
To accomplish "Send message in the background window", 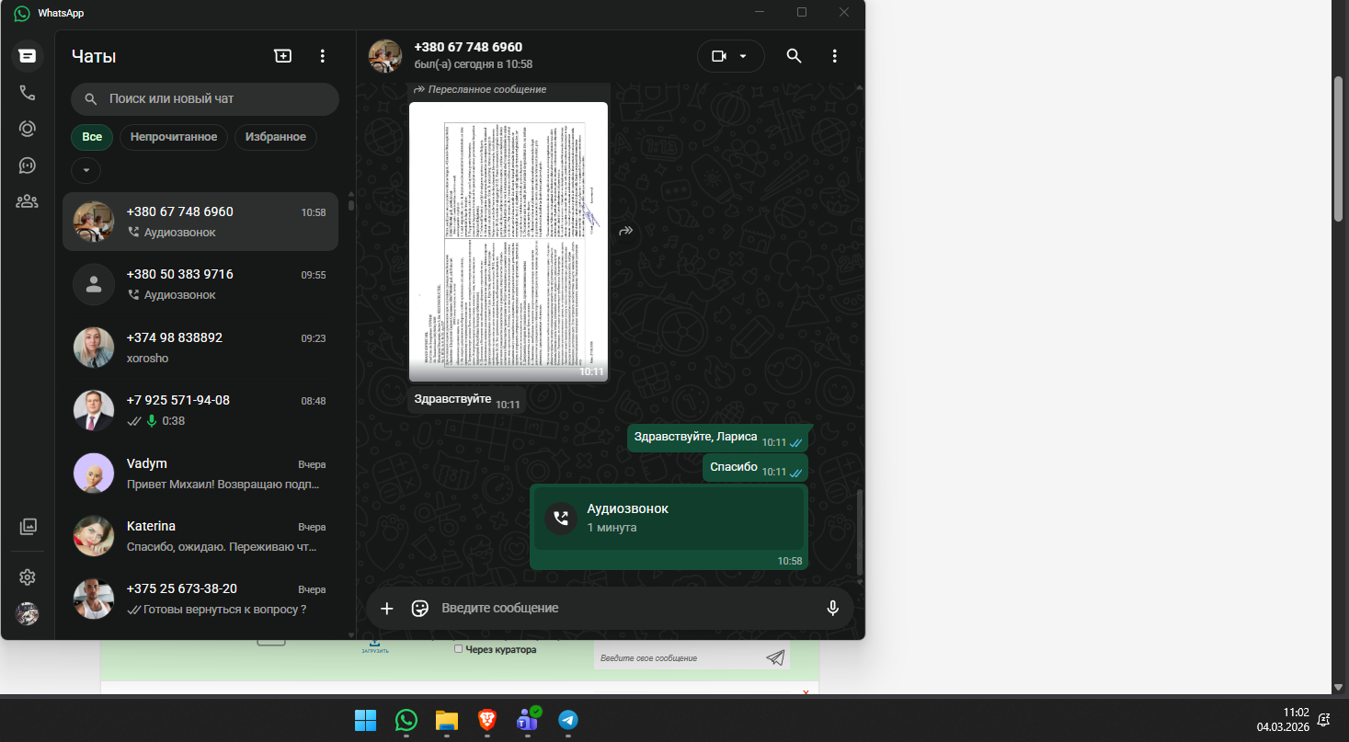I will tap(775, 657).
